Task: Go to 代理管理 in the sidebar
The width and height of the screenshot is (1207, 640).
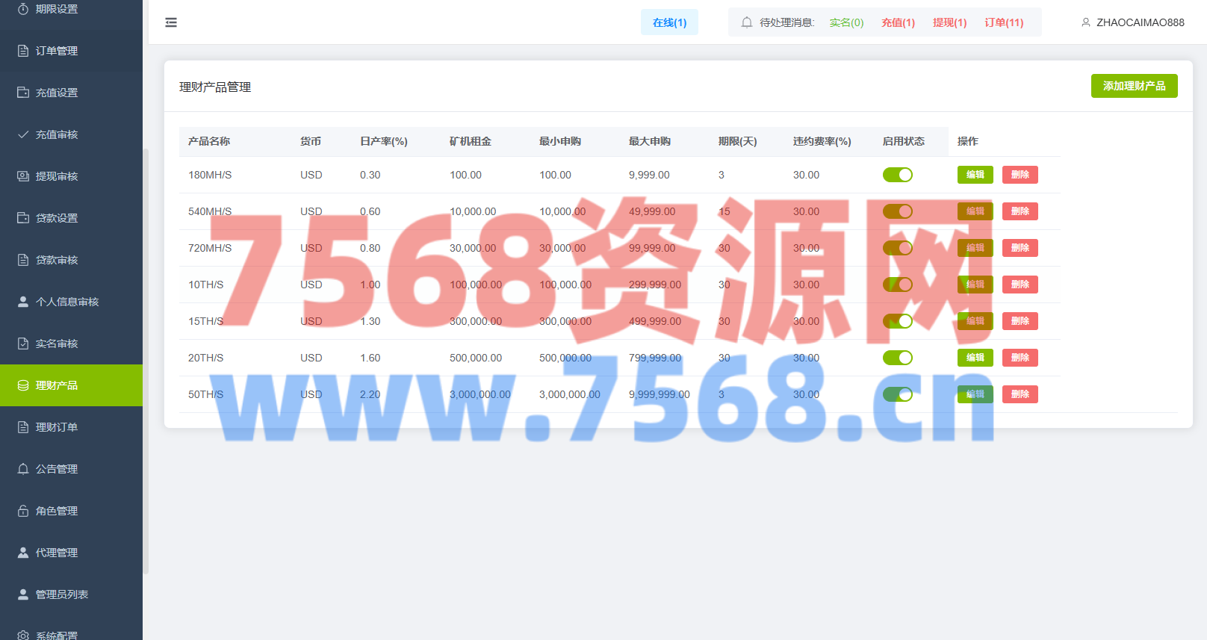Action: tap(57, 553)
